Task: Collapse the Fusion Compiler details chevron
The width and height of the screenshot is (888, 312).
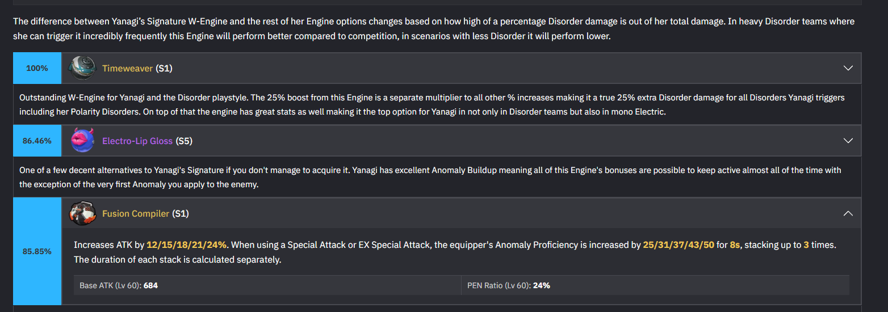Action: [x=848, y=213]
